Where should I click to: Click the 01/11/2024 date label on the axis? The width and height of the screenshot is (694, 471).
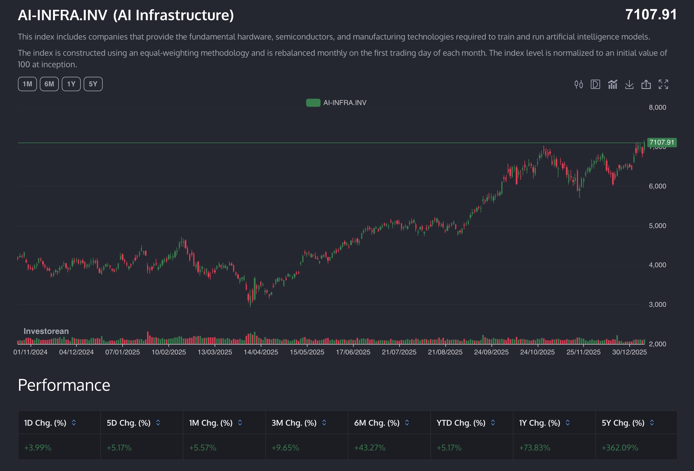coord(31,352)
